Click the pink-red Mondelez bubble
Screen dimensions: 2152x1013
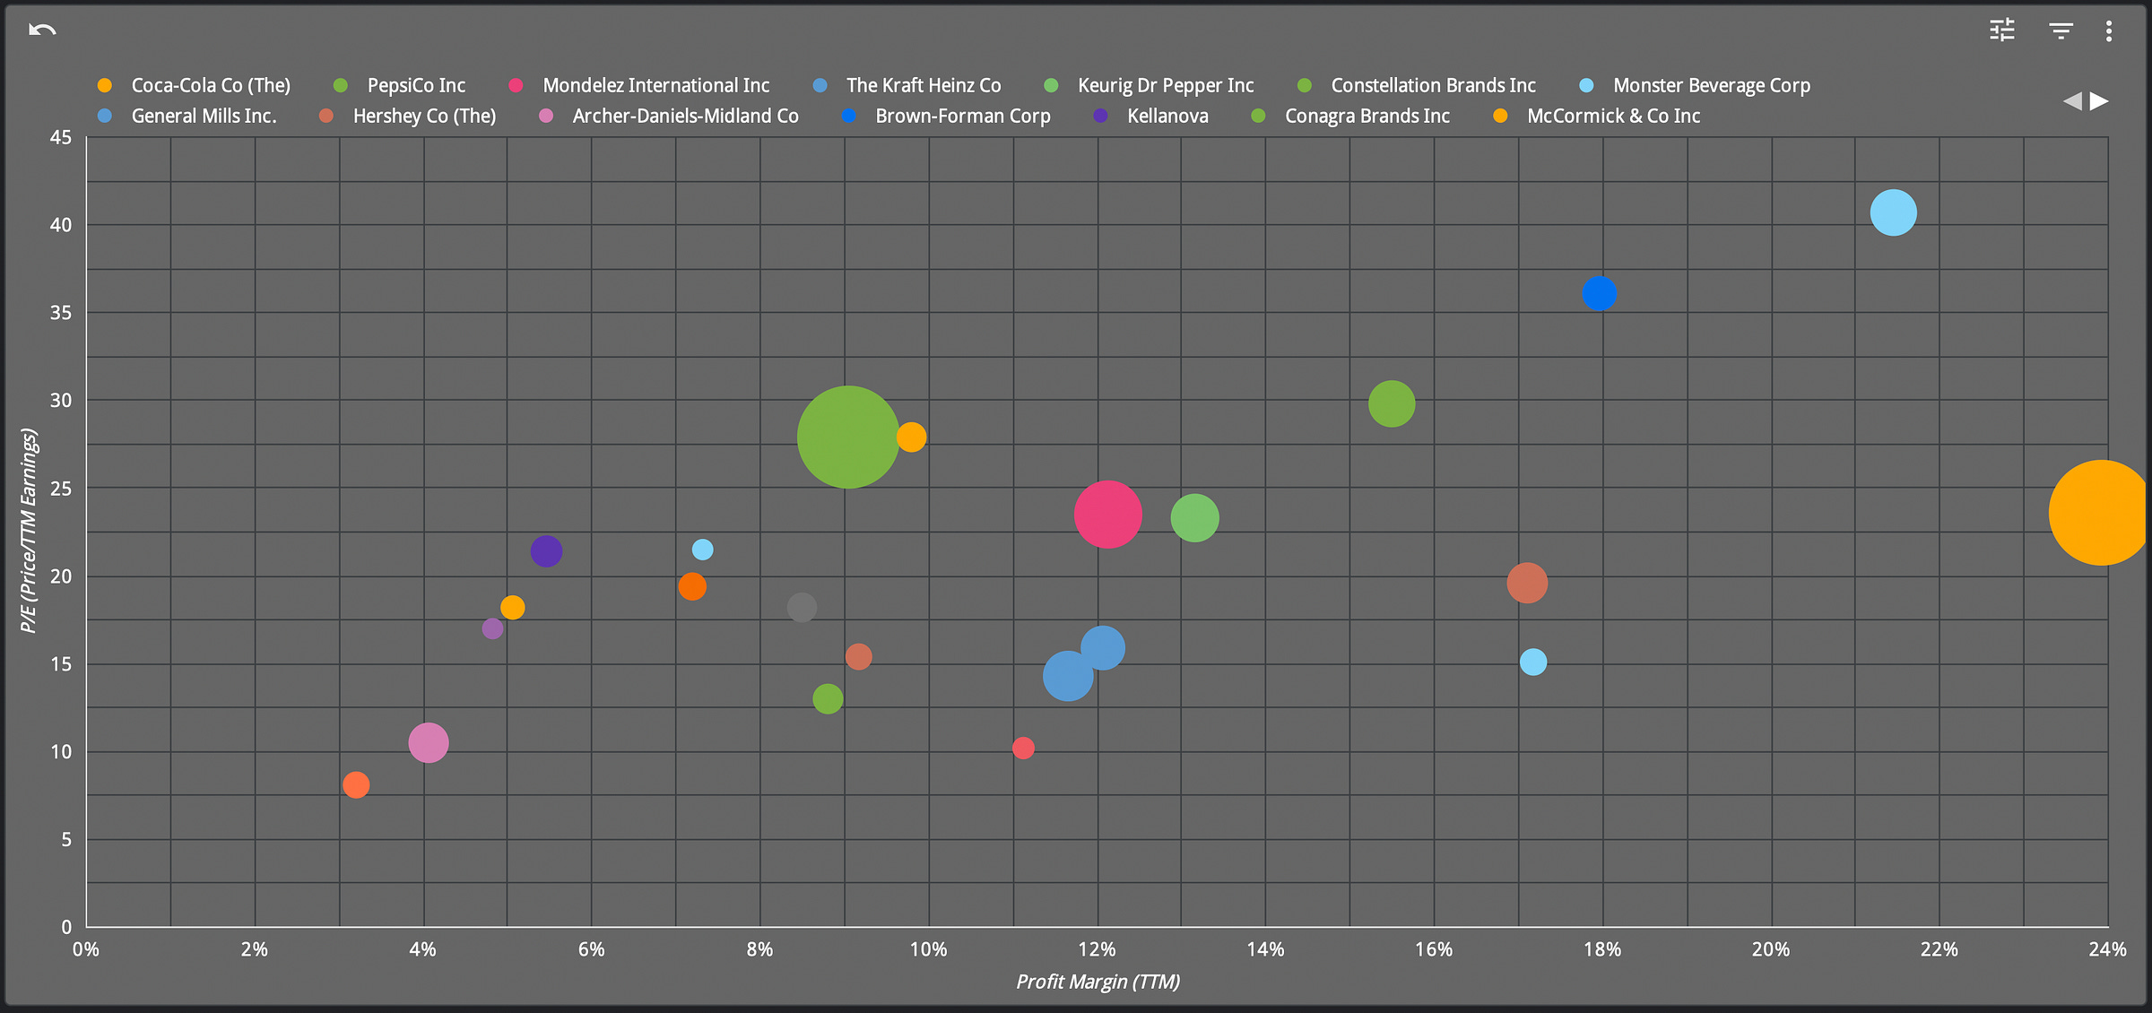pos(1107,514)
